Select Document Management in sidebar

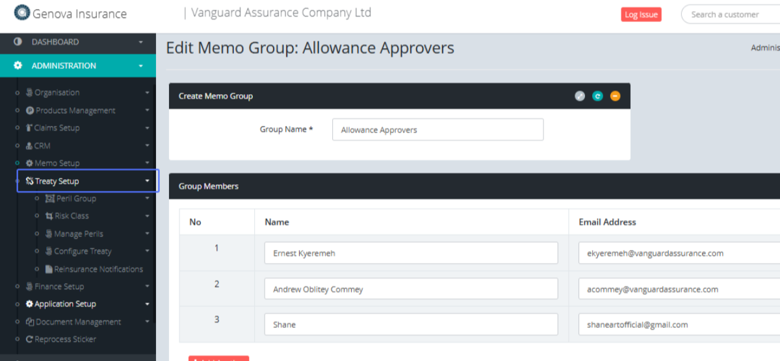pyautogui.click(x=77, y=322)
